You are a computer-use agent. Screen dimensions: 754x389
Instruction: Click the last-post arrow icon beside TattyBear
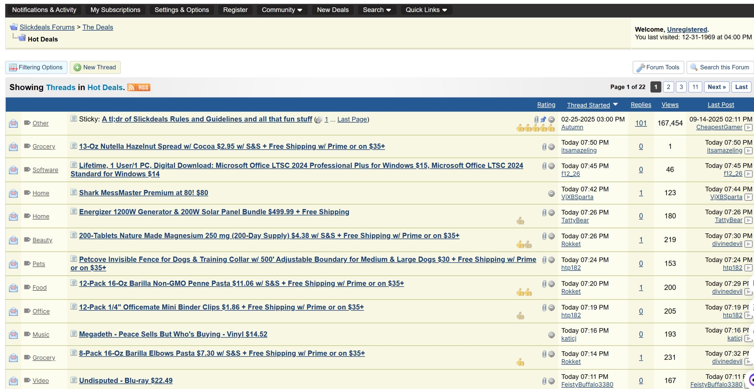(748, 220)
